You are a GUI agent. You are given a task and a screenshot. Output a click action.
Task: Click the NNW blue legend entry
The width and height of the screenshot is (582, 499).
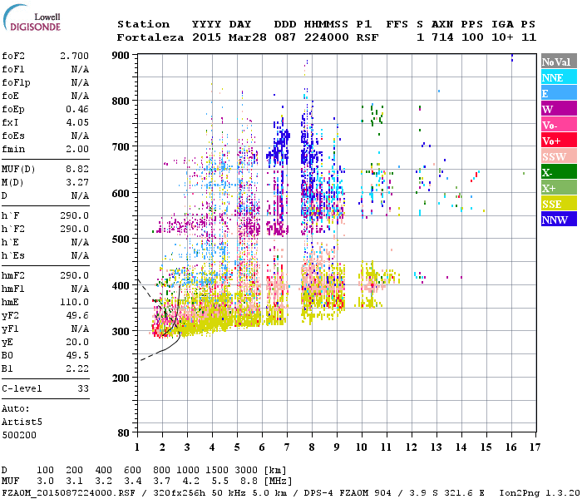click(558, 220)
